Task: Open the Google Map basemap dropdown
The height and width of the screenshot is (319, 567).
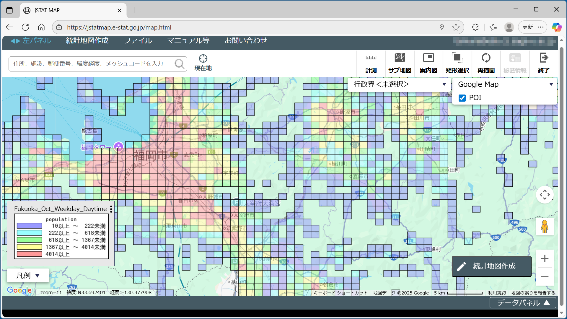Action: (505, 84)
